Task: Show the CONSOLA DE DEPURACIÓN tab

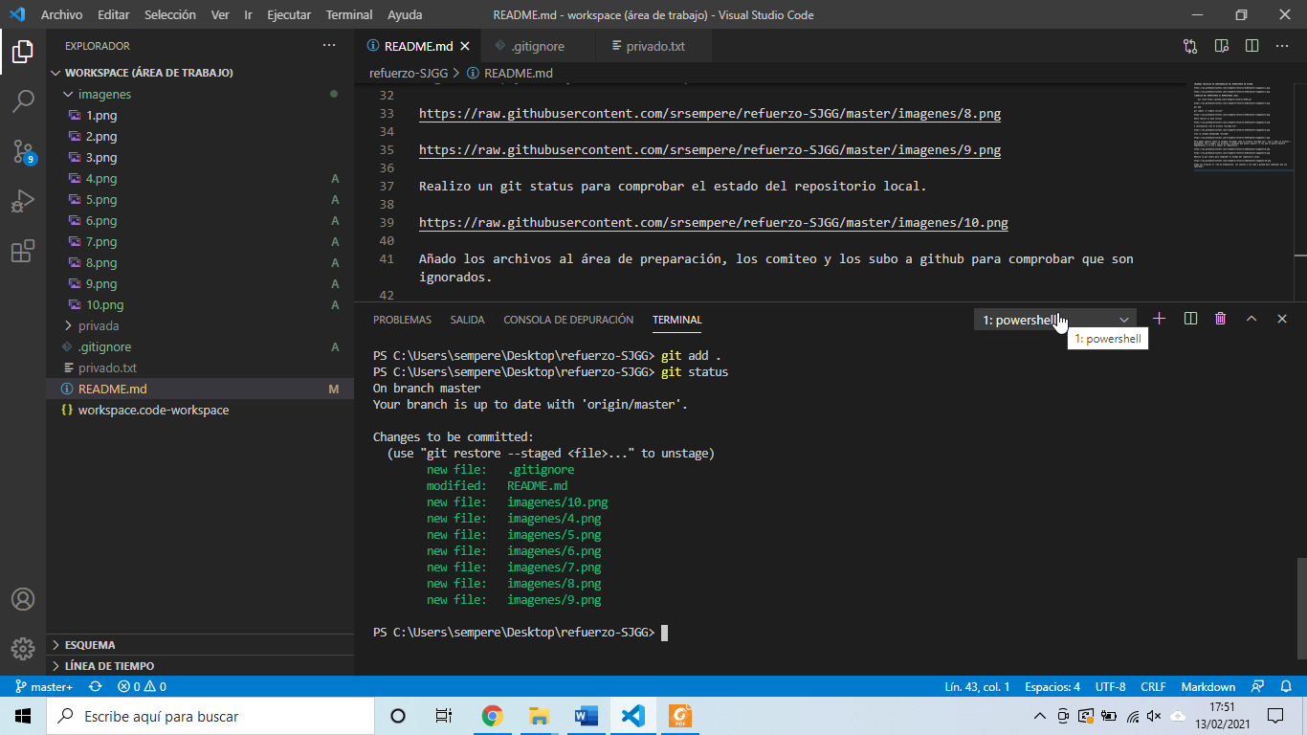Action: pyautogui.click(x=568, y=320)
